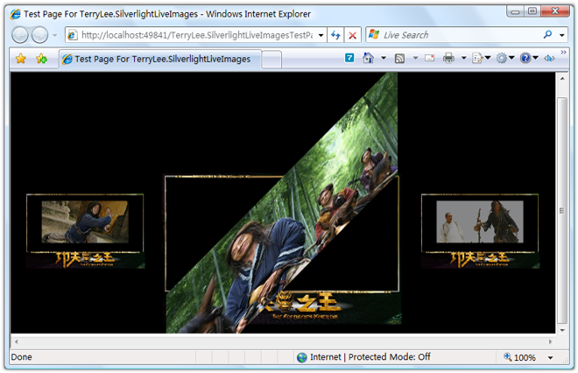The width and height of the screenshot is (578, 373).
Task: Open the search provider dropdown arrow
Action: 561,35
